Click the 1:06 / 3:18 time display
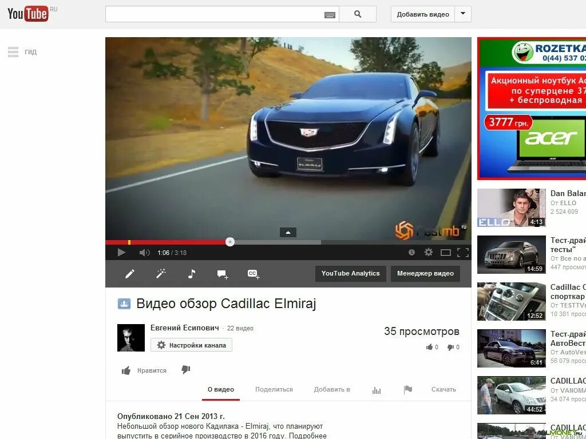The height and width of the screenshot is (439, 586). (172, 253)
